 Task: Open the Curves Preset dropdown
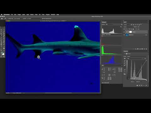coord(136,56)
